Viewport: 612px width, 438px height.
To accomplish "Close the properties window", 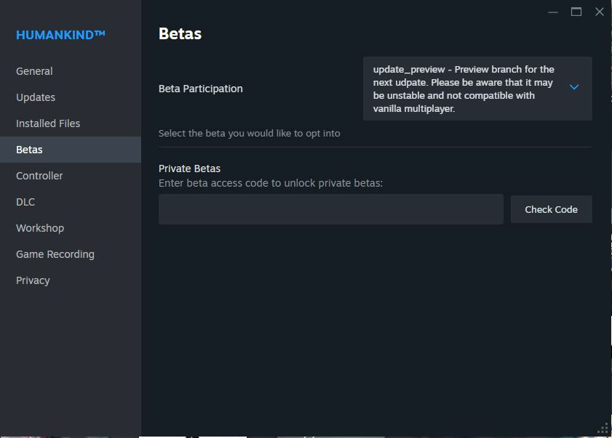I will click(600, 12).
